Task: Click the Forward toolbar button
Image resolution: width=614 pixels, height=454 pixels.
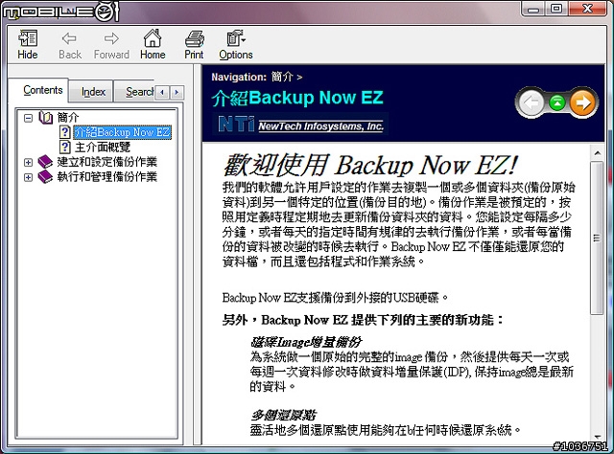Action: (x=111, y=44)
